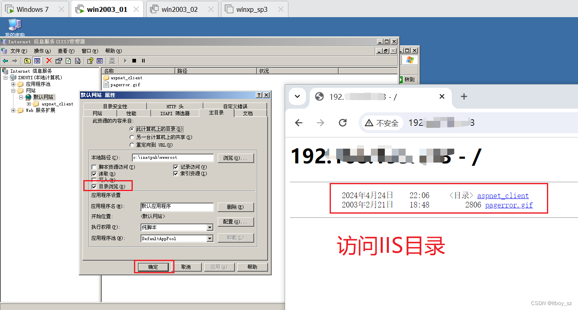
Task: Toggle the 读取 checkbox
Action: pos(94,174)
